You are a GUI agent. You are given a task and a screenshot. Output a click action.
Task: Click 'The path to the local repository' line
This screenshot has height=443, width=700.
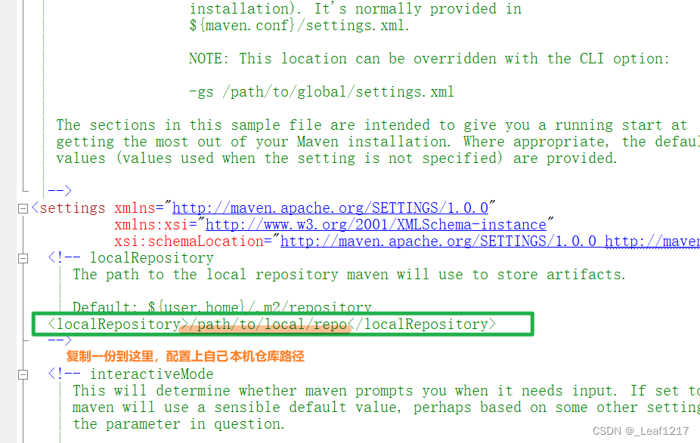(x=349, y=275)
